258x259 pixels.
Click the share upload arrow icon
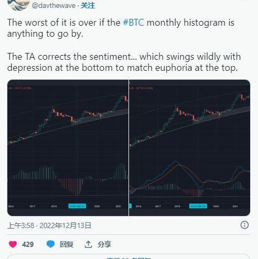point(88,244)
